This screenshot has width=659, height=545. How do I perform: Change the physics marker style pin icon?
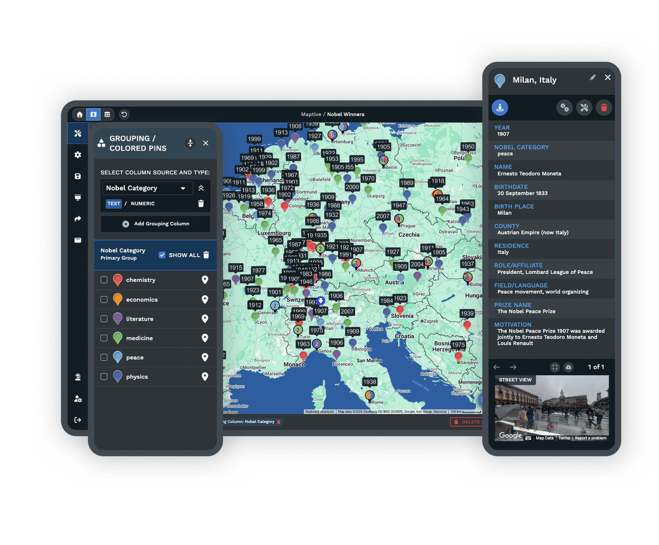[x=205, y=376]
